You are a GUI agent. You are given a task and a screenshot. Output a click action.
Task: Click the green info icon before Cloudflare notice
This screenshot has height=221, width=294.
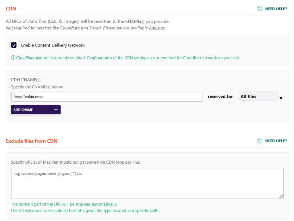(x=13, y=58)
